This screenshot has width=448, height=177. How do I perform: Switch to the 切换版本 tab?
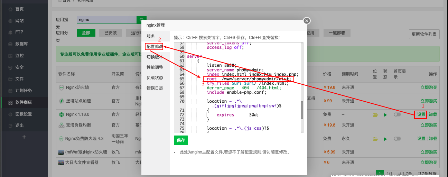(x=155, y=57)
